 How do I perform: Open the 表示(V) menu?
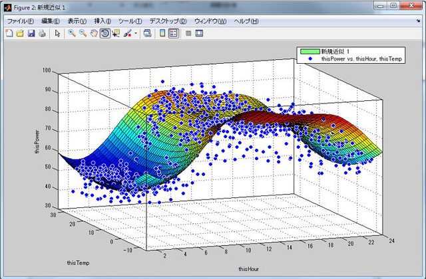(x=77, y=21)
